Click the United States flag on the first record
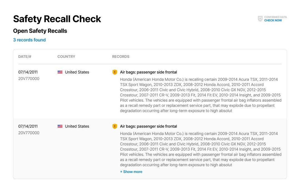 tap(60, 72)
